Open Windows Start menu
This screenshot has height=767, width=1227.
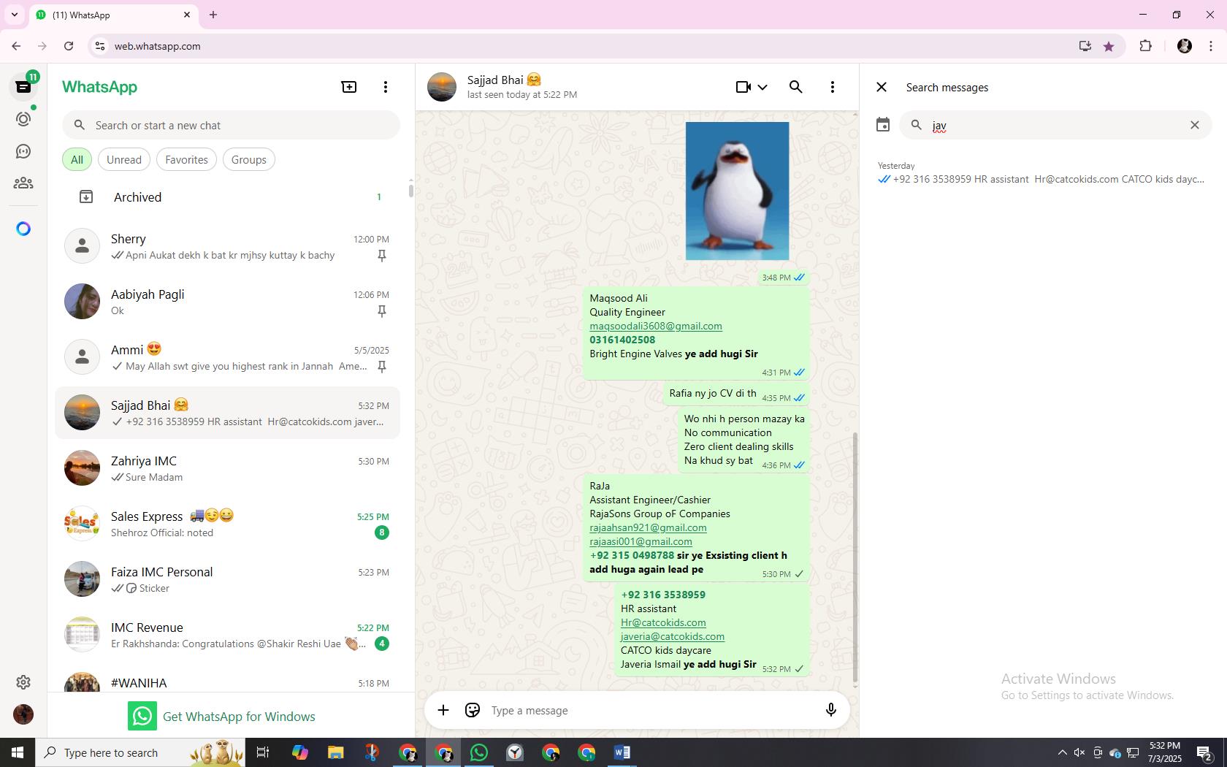pyautogui.click(x=18, y=752)
